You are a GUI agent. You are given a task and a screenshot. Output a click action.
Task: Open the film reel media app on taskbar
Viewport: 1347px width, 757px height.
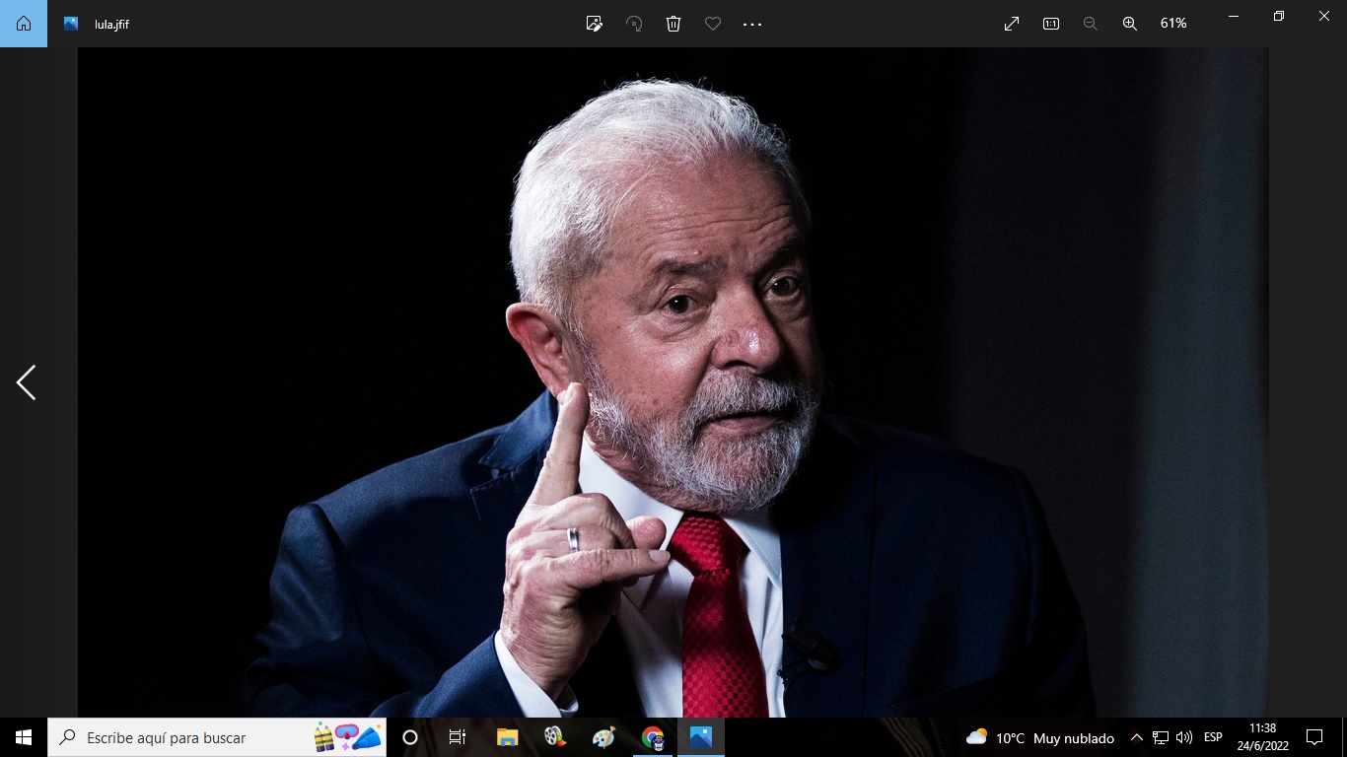[x=555, y=737]
